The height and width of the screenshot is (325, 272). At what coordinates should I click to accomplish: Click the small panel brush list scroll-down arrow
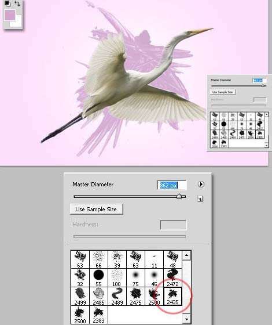click(267, 146)
